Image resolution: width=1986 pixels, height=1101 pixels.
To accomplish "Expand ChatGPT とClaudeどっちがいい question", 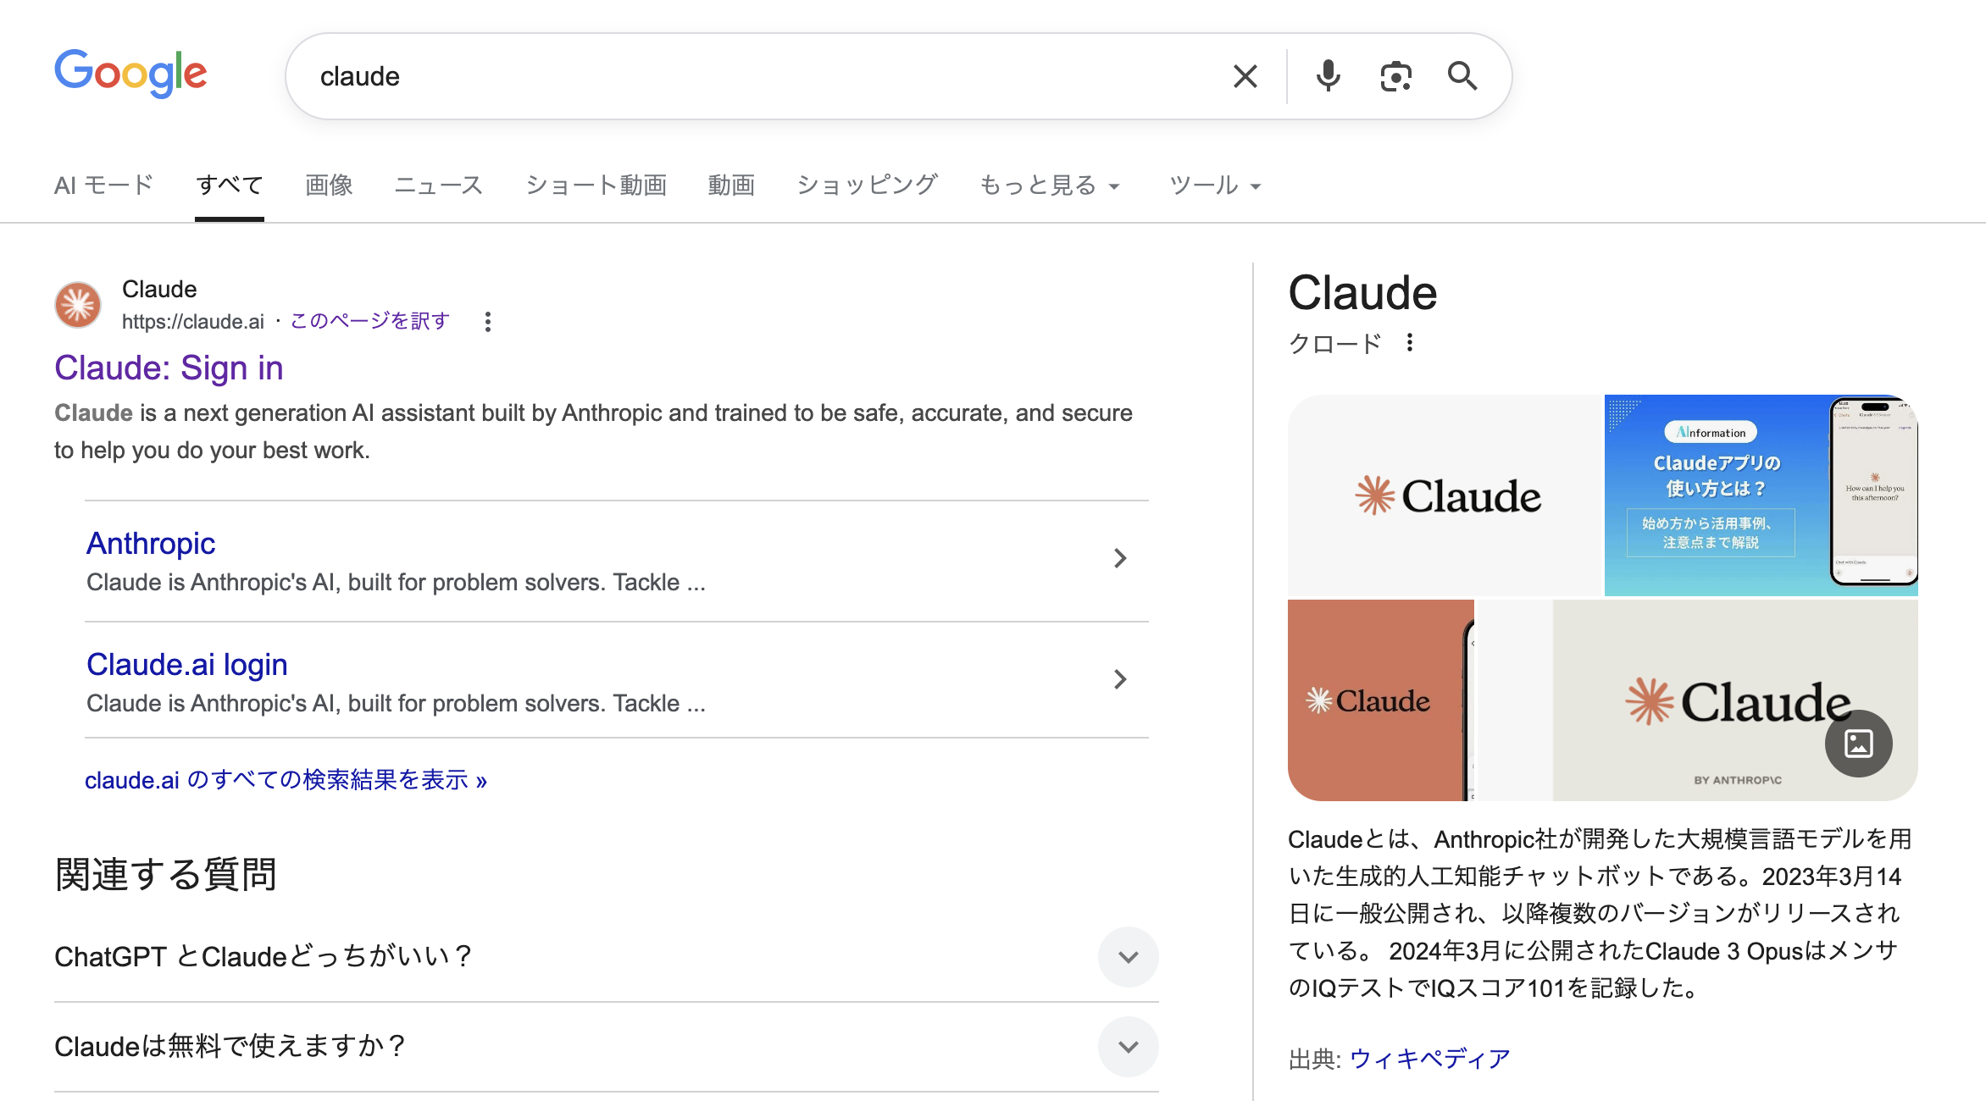I will tap(1128, 957).
